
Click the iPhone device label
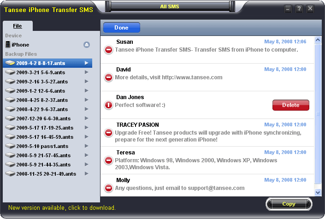(x=20, y=45)
